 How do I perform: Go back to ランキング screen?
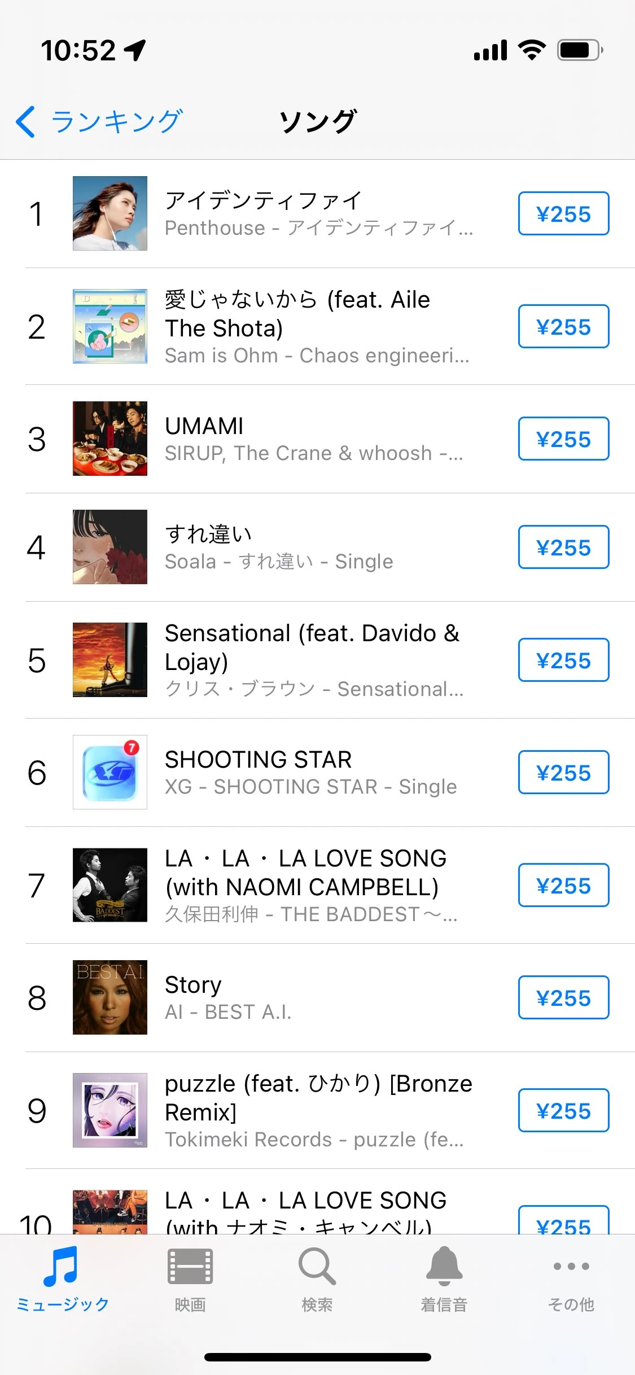(116, 121)
